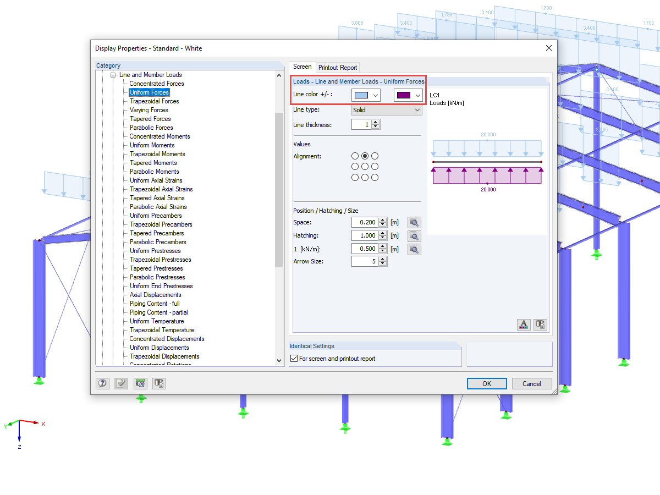
Task: Click the category tree scrollbar down arrow
Action: pyautogui.click(x=279, y=360)
